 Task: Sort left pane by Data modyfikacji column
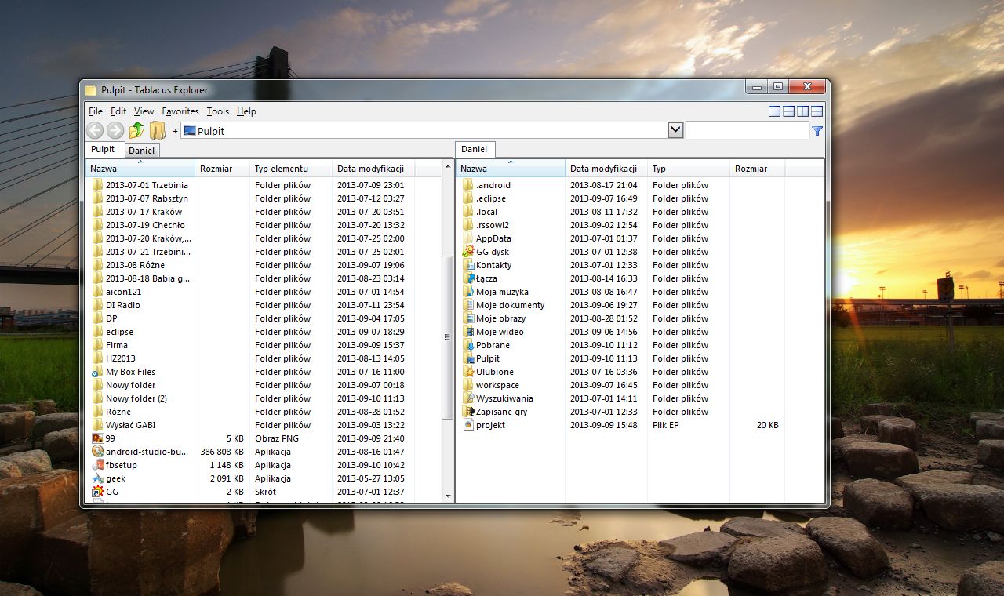tap(373, 169)
